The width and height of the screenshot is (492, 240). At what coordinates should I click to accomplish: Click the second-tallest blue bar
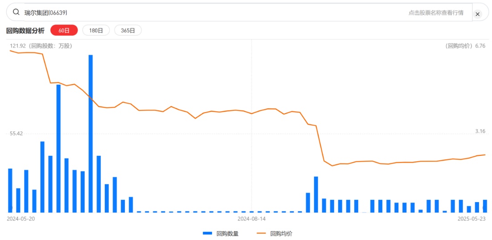(x=58, y=148)
